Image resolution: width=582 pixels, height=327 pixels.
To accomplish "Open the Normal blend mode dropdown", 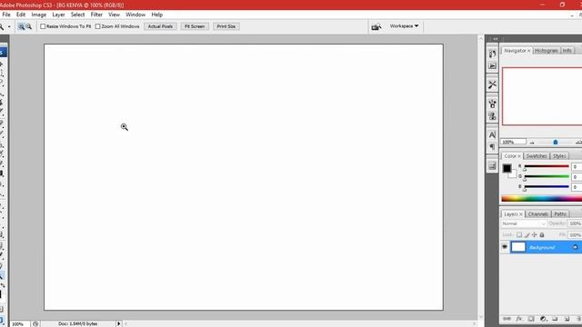I will 524,223.
